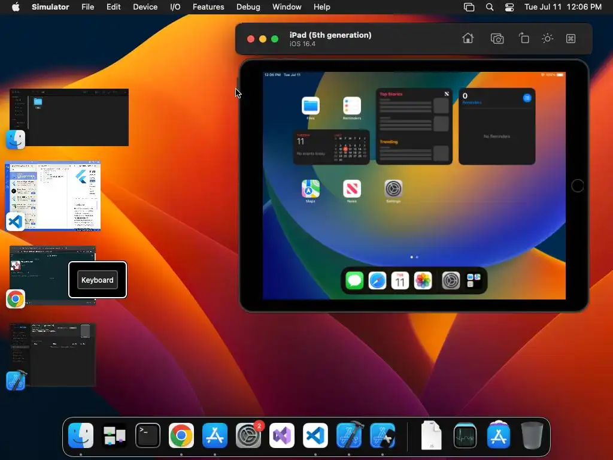Open the document file in the macOS Dock
The width and height of the screenshot is (613, 460).
click(x=431, y=435)
